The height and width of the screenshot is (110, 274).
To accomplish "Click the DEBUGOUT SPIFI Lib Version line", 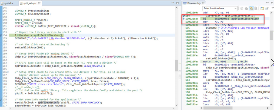I will 86,38.
